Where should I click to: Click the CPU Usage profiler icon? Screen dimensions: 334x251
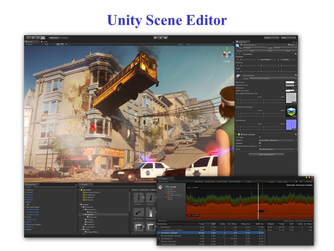[x=161, y=188]
